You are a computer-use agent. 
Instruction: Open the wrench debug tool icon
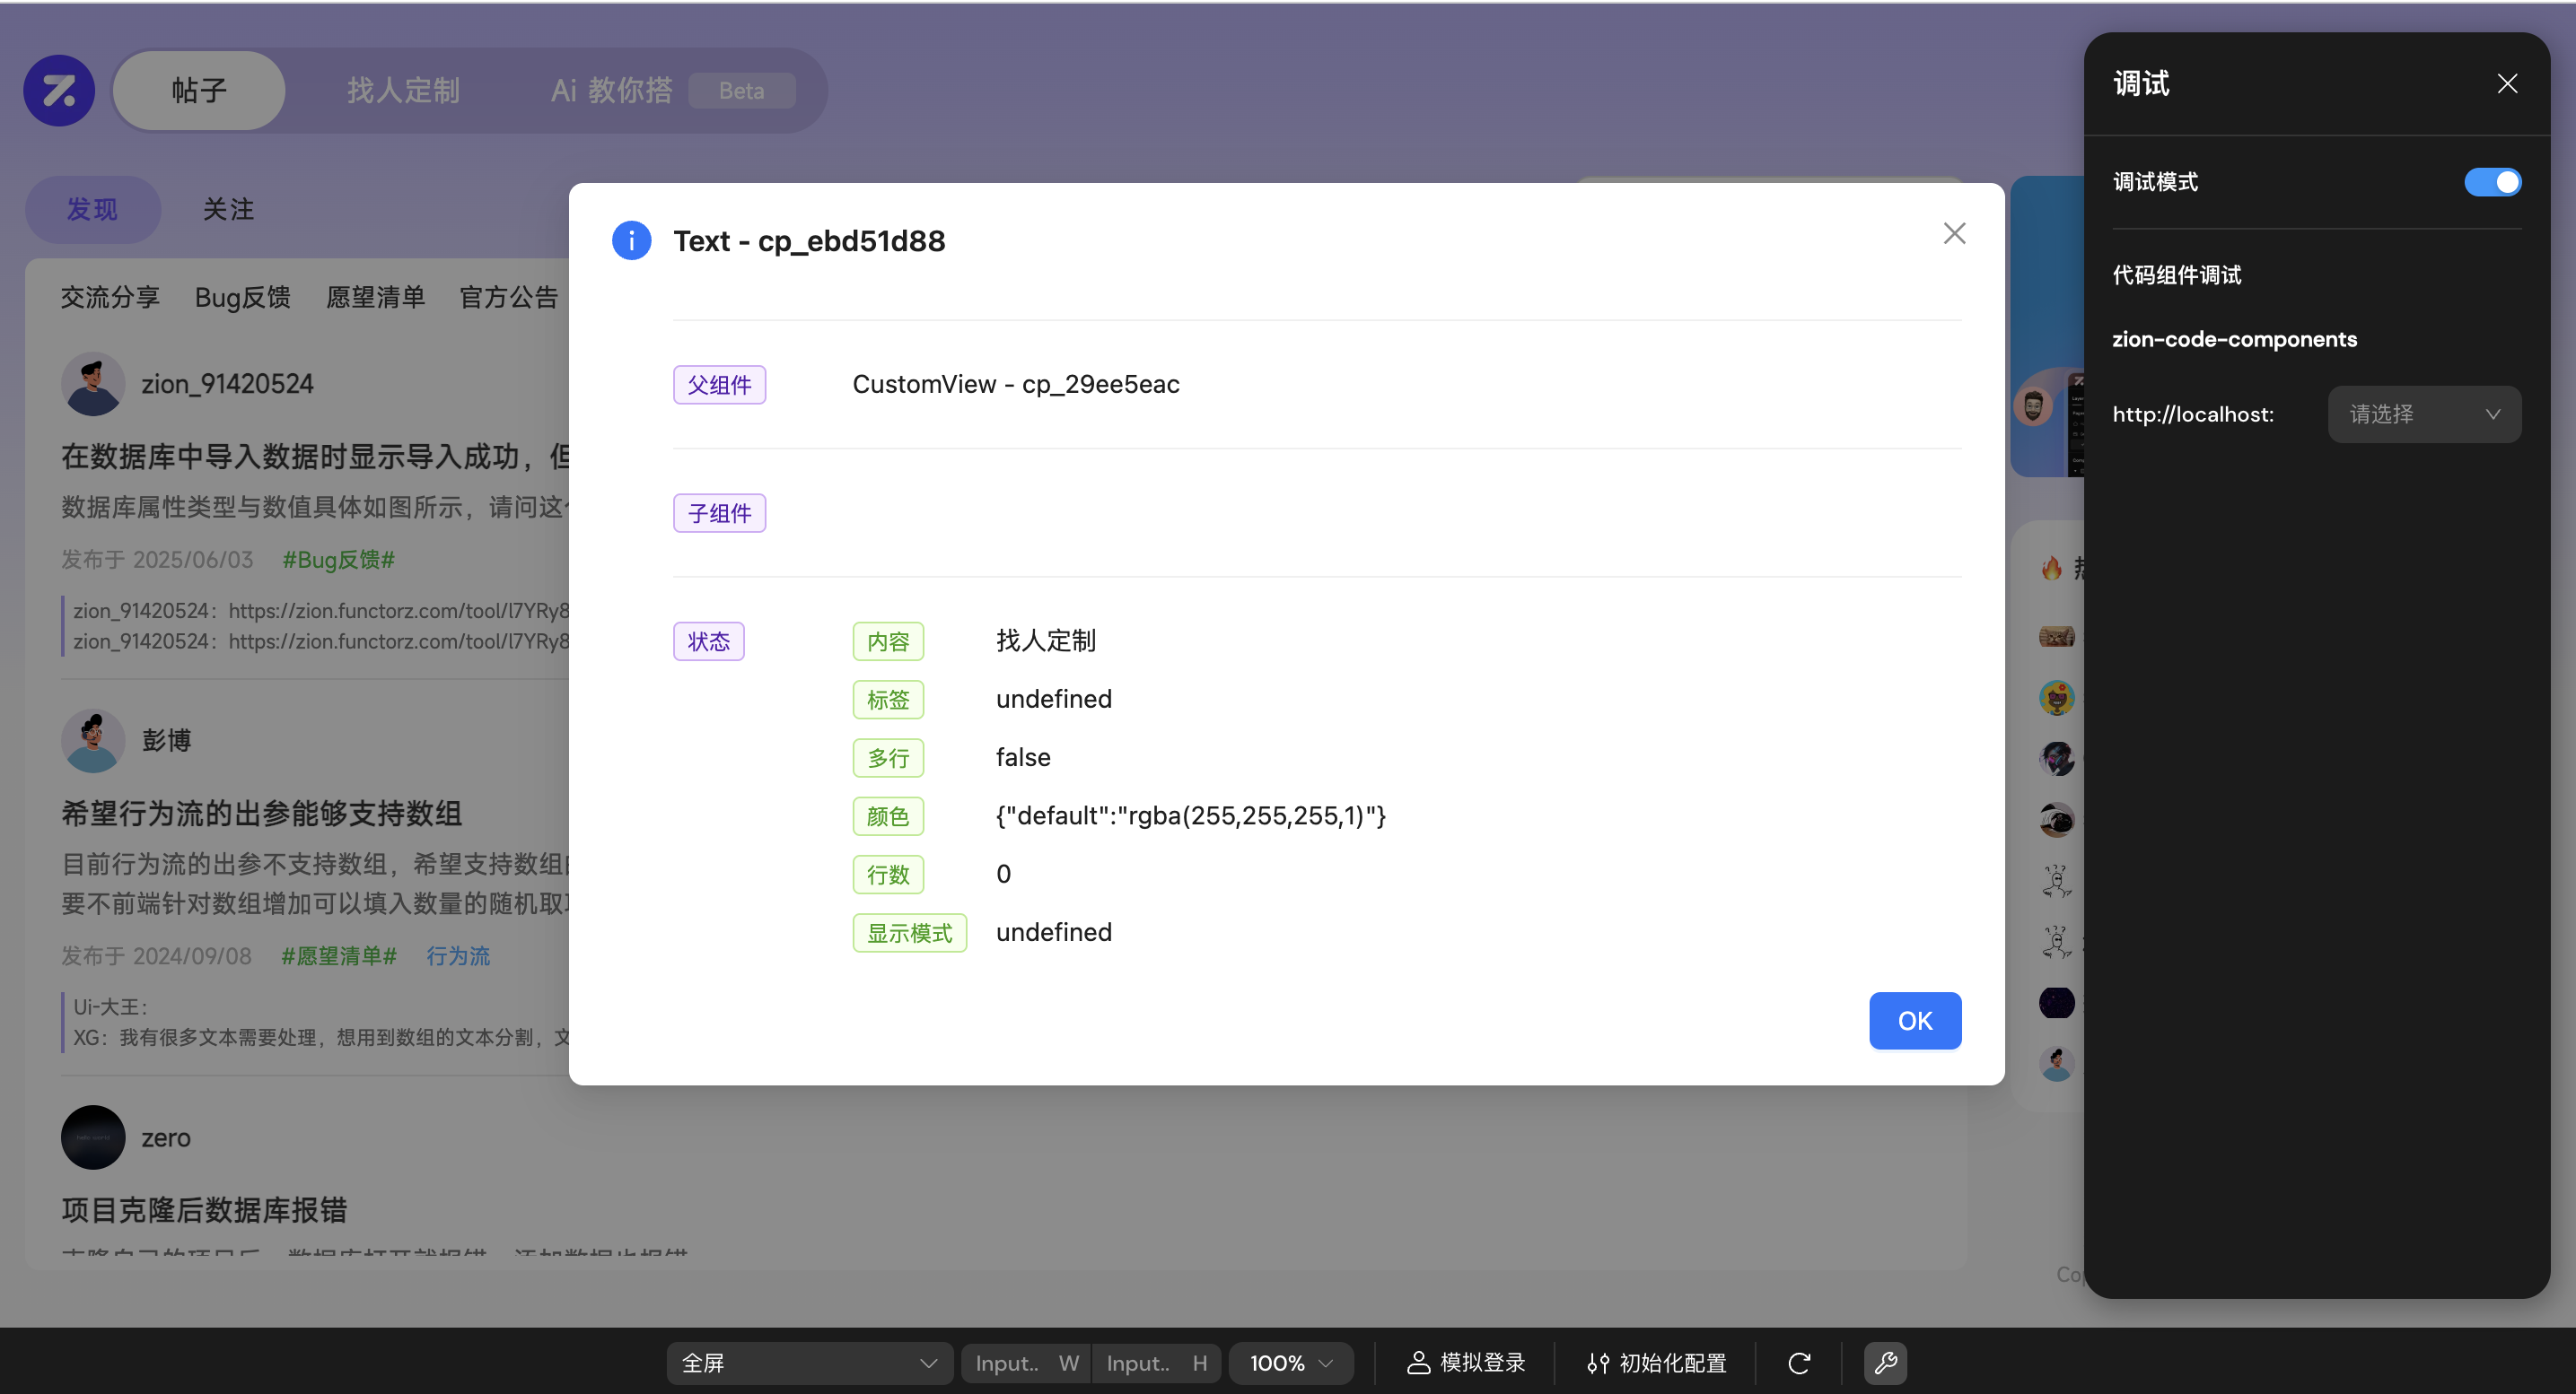pos(1885,1362)
